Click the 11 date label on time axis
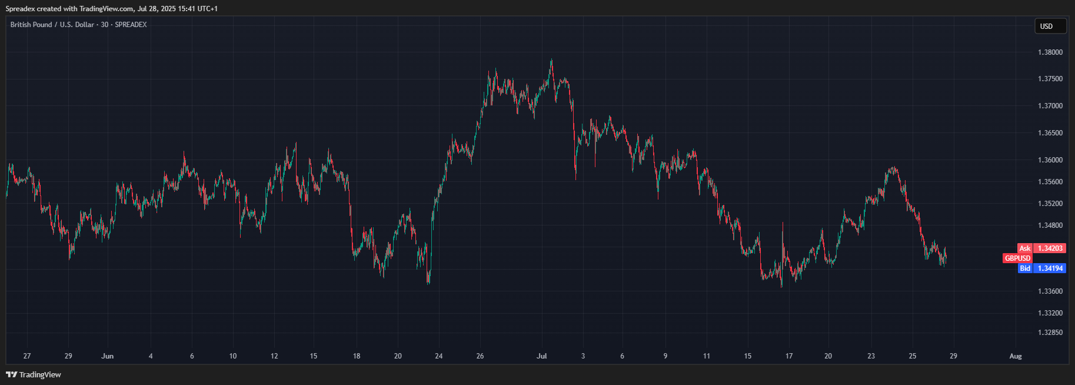 (707, 356)
